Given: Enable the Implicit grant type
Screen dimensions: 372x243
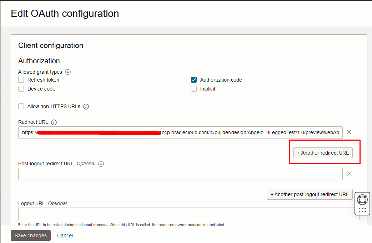Looking at the screenshot, I should click(x=194, y=89).
